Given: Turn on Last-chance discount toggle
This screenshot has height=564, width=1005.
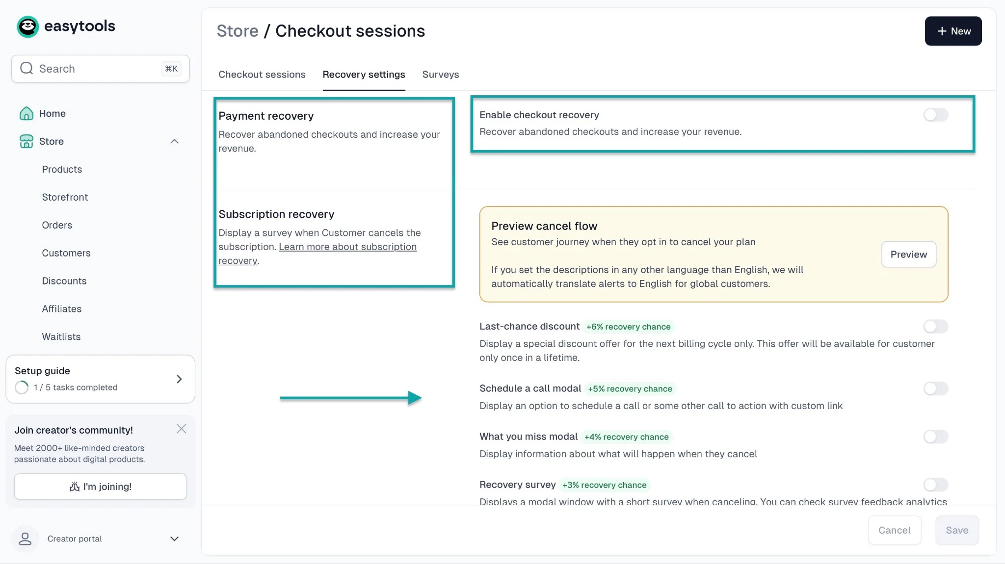Looking at the screenshot, I should click(935, 326).
